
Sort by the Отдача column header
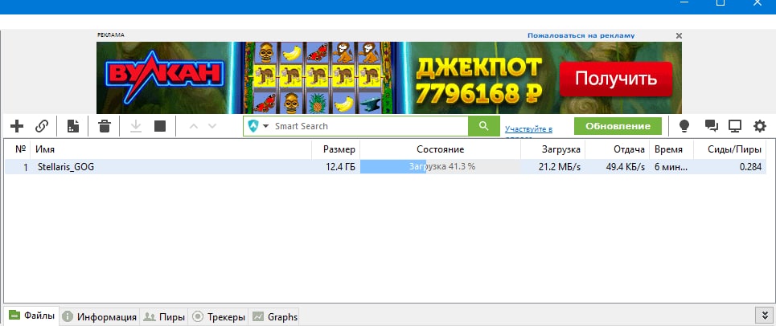point(617,149)
